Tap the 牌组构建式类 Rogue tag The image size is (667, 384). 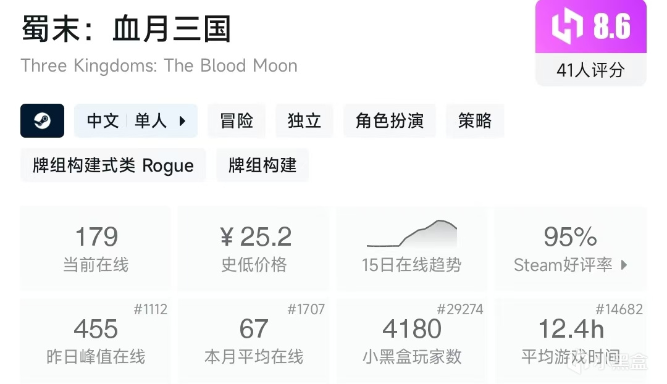click(x=113, y=165)
